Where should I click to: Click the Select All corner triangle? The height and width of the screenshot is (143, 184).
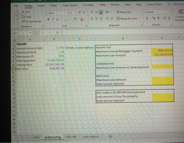click(x=14, y=40)
